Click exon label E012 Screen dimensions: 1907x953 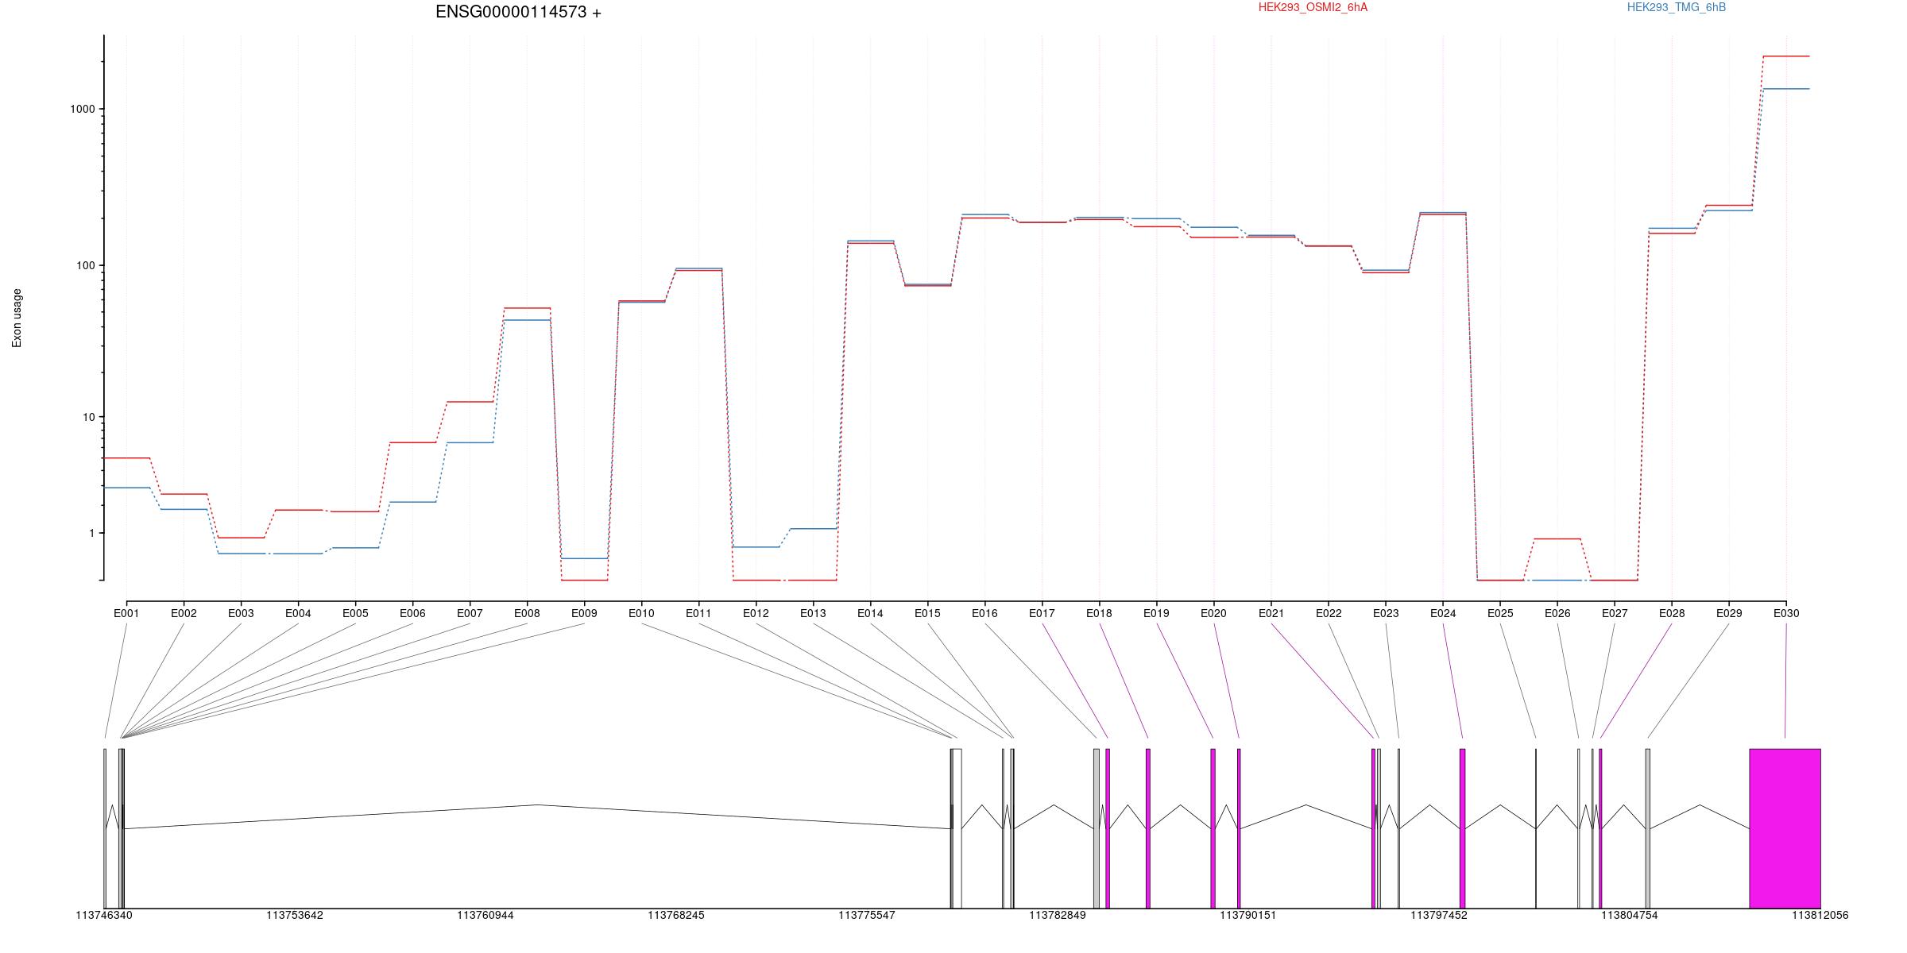[x=756, y=613]
